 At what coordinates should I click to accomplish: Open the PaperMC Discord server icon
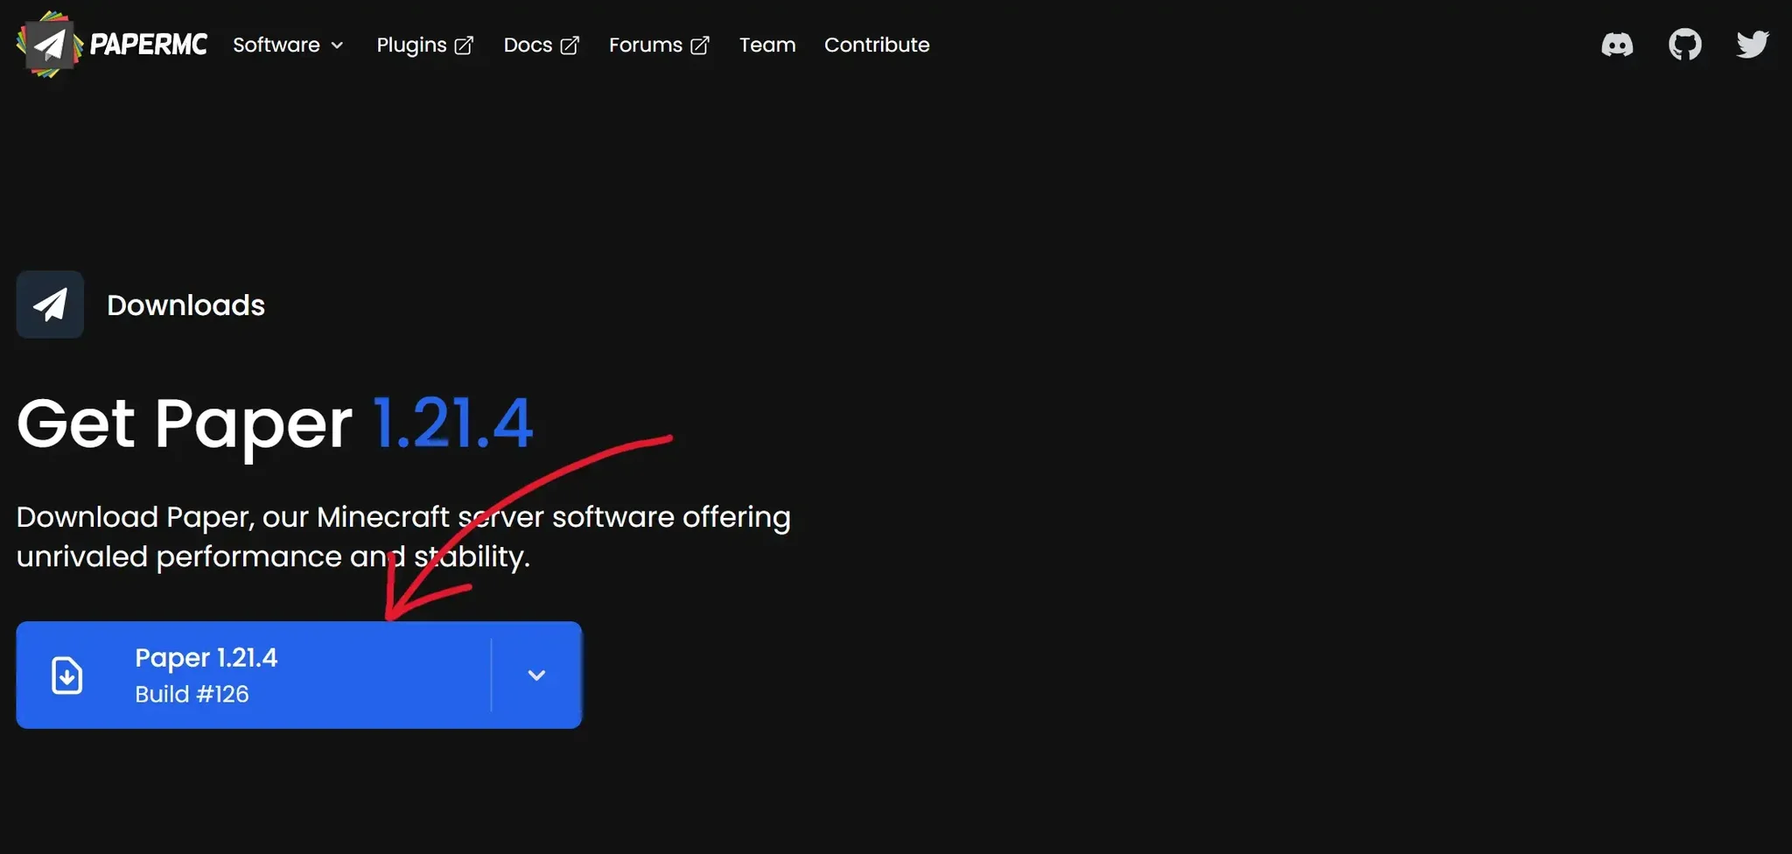click(1617, 45)
